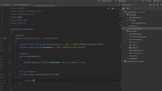The image size is (162, 91).
Task: Click the AddProc method call
Action: [x=35, y=62]
